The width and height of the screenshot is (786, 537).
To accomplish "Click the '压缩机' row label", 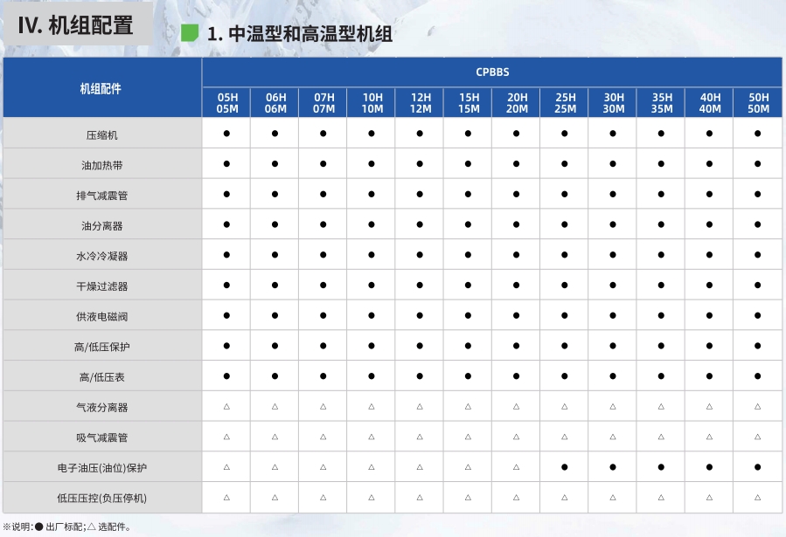I will coord(101,135).
